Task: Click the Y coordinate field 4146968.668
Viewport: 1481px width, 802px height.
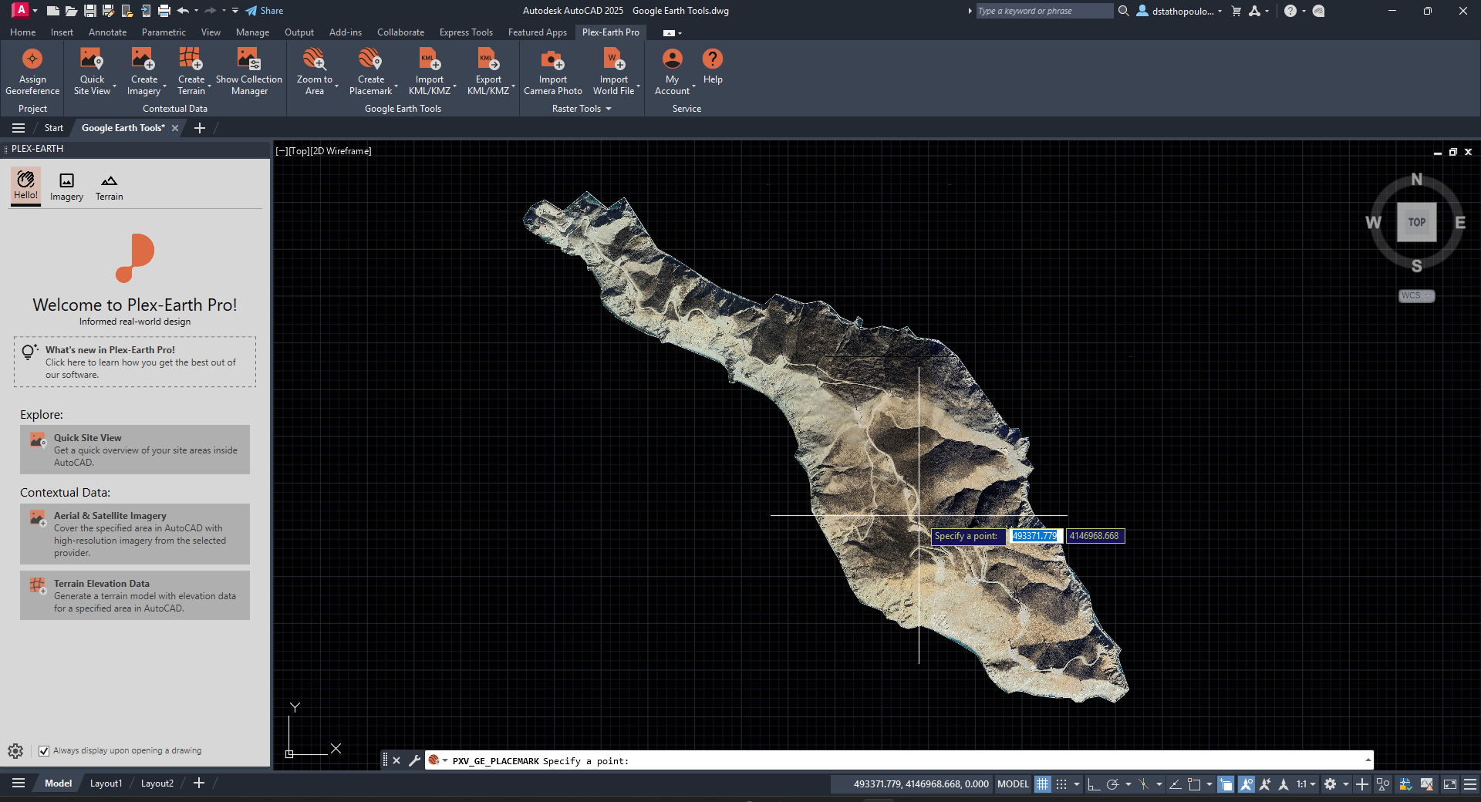Action: (1095, 536)
